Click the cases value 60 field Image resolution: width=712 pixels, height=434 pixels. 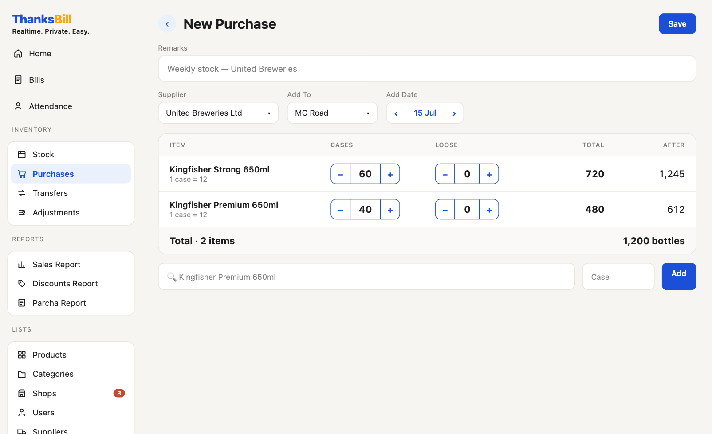[x=365, y=174]
